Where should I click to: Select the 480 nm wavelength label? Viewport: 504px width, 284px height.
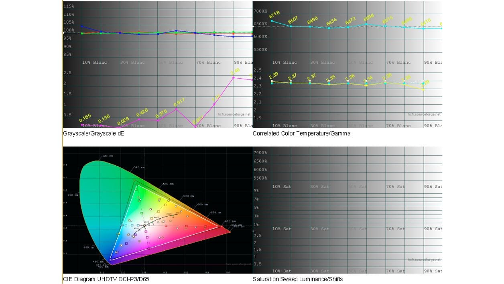pos(88,247)
